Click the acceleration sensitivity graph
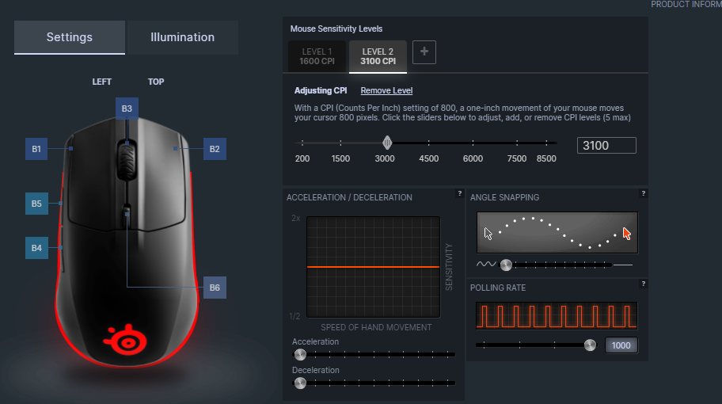Screen dimensions: 722x404 coord(374,267)
